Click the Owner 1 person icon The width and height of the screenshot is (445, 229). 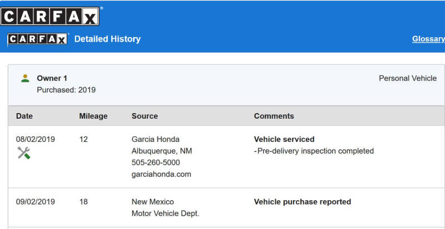coord(25,78)
